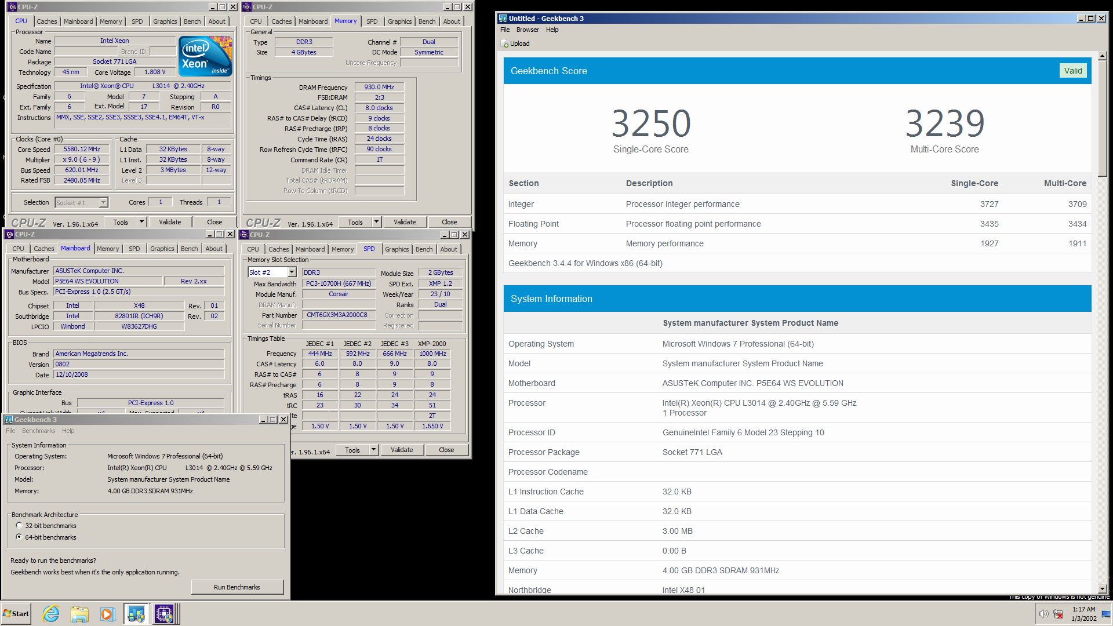The width and height of the screenshot is (1113, 626).
Task: Click Geekbench scrollbar down arrow
Action: pos(1103,588)
